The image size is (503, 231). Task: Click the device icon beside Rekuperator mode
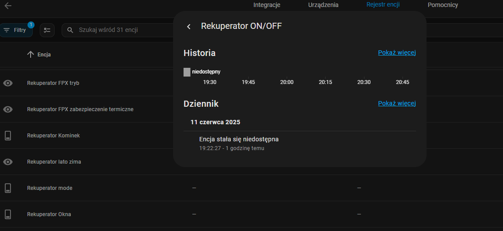8,188
